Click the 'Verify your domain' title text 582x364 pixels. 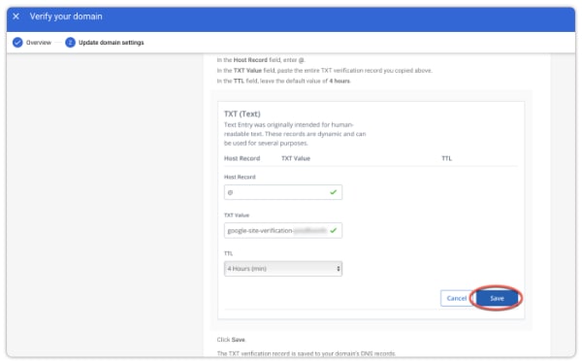click(x=66, y=17)
